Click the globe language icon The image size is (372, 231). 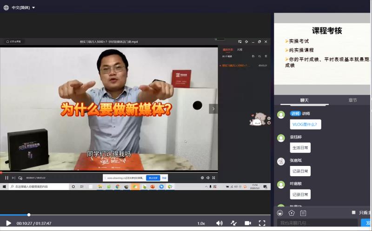(6, 7)
